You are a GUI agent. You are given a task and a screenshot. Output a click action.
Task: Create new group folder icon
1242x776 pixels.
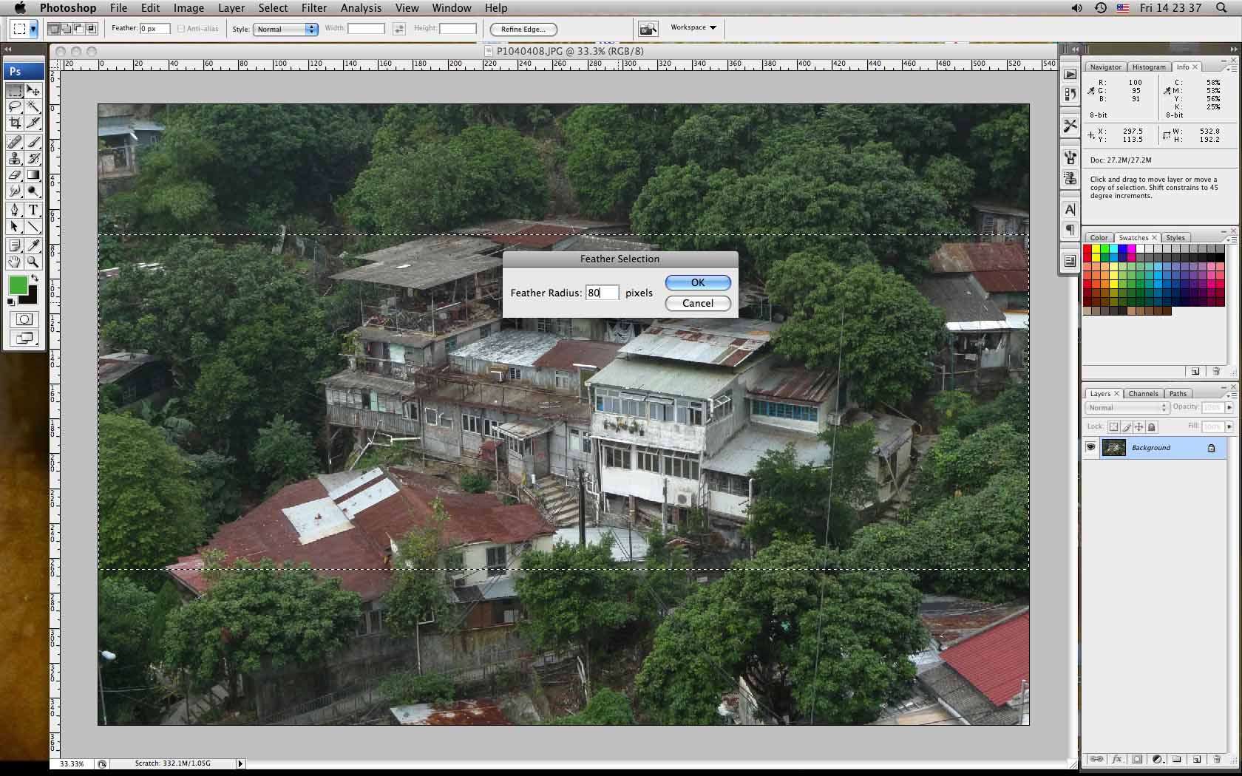point(1177,759)
